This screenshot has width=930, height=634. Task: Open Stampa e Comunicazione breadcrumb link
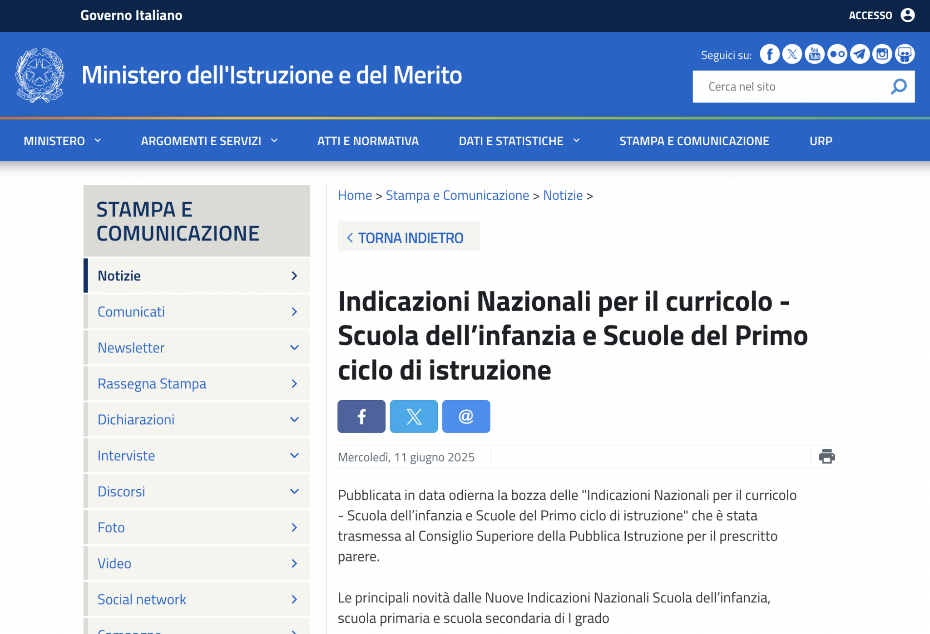[457, 195]
